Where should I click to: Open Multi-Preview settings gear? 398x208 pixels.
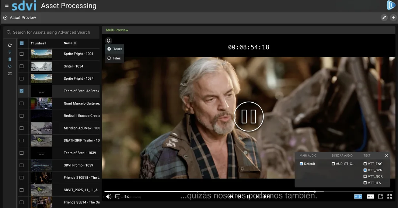[x=109, y=41]
